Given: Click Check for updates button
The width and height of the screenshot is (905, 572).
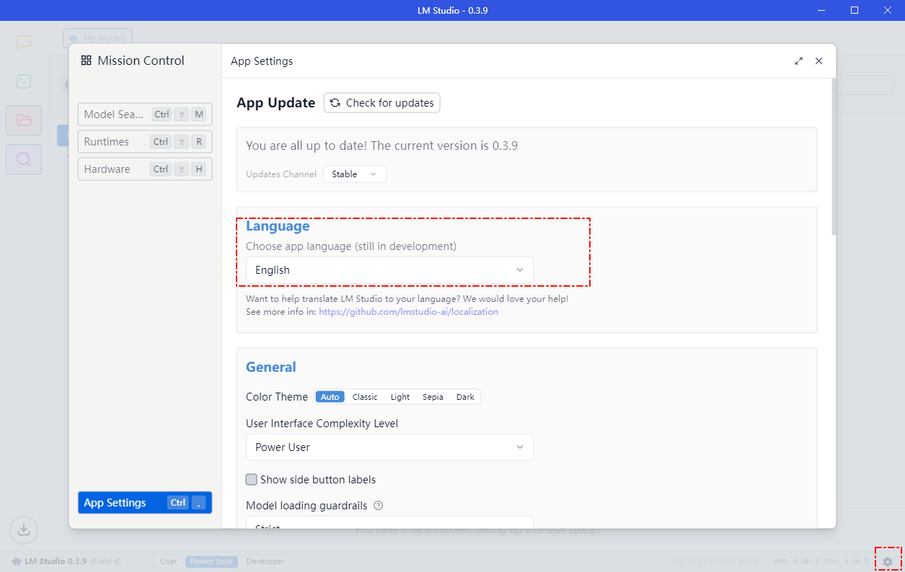Looking at the screenshot, I should pyautogui.click(x=381, y=103).
